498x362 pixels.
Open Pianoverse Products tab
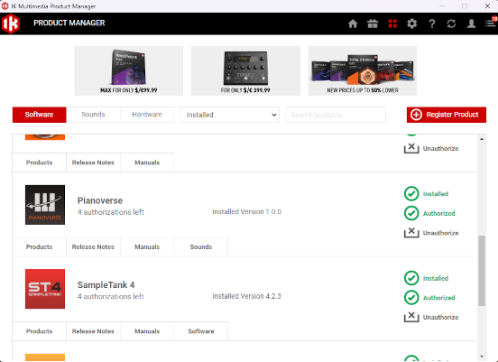tap(40, 247)
